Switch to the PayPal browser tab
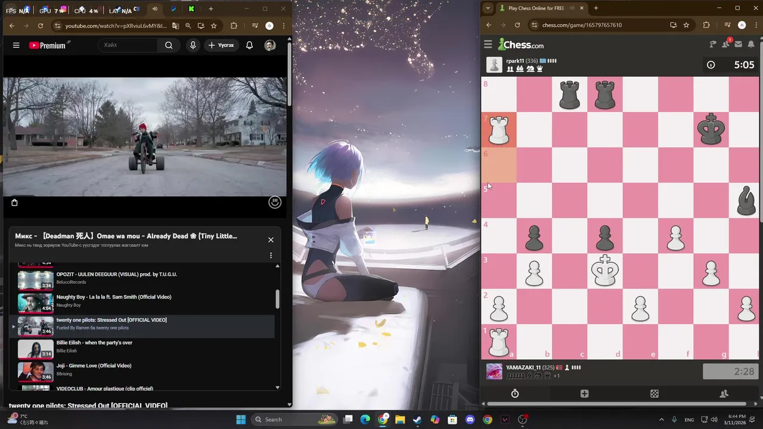Viewport: 763px width, 429px height. [x=173, y=9]
